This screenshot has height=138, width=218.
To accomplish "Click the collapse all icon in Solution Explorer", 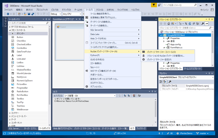I will (194, 24).
